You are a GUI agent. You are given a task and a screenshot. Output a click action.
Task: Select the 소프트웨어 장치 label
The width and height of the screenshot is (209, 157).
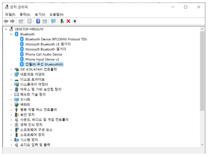tap(32, 135)
